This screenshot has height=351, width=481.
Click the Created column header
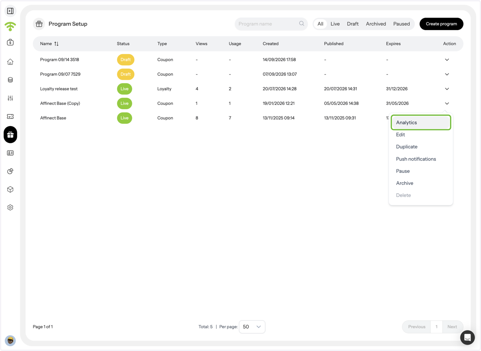click(x=271, y=44)
